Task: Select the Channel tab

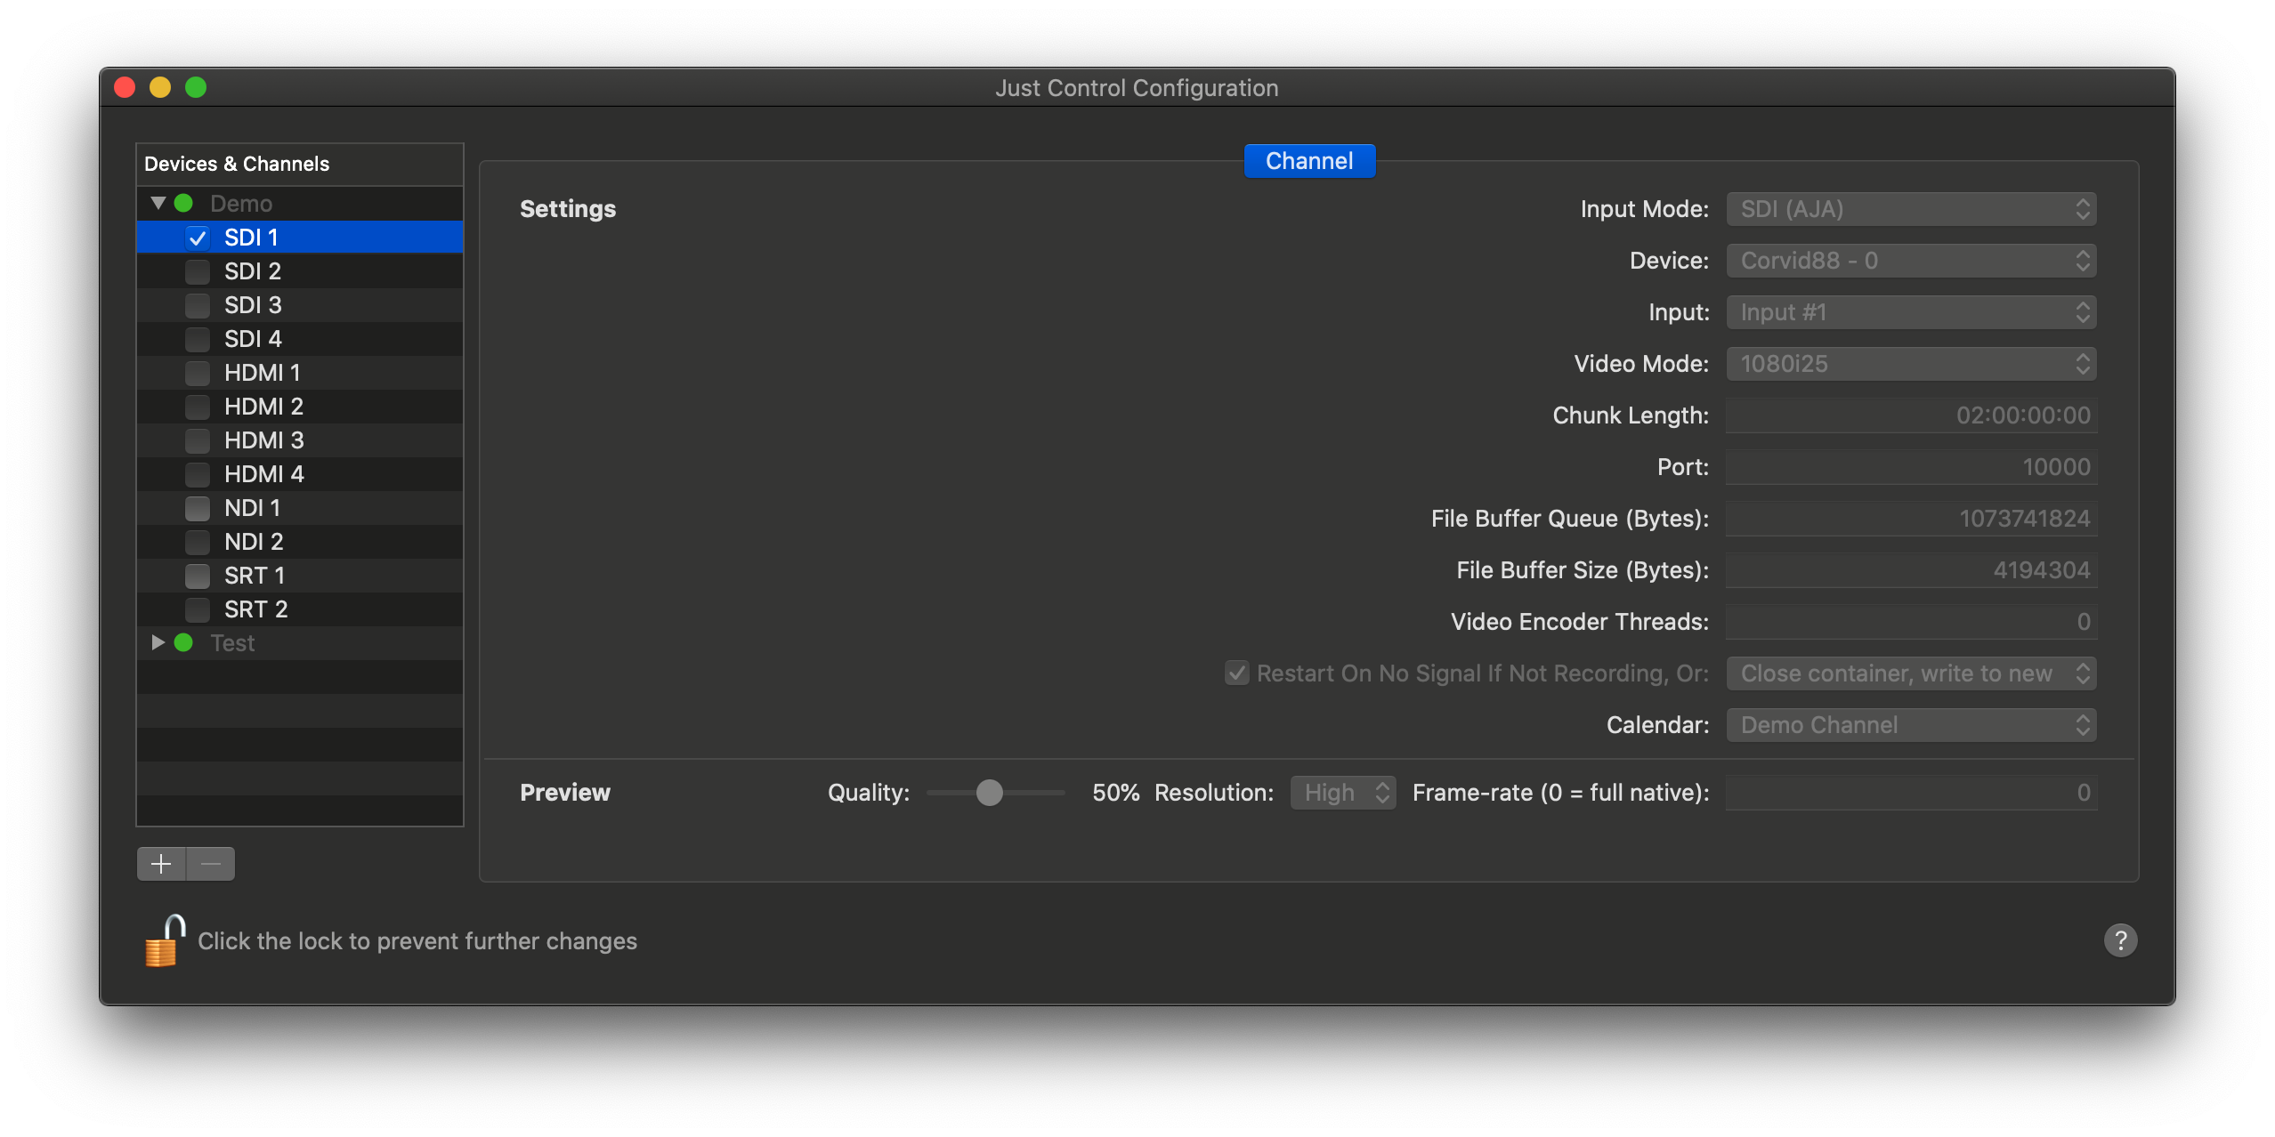Action: pos(1309,161)
